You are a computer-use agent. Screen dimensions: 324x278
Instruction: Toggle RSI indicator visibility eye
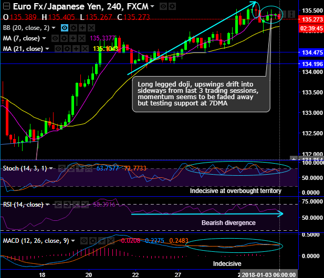(x=58, y=205)
